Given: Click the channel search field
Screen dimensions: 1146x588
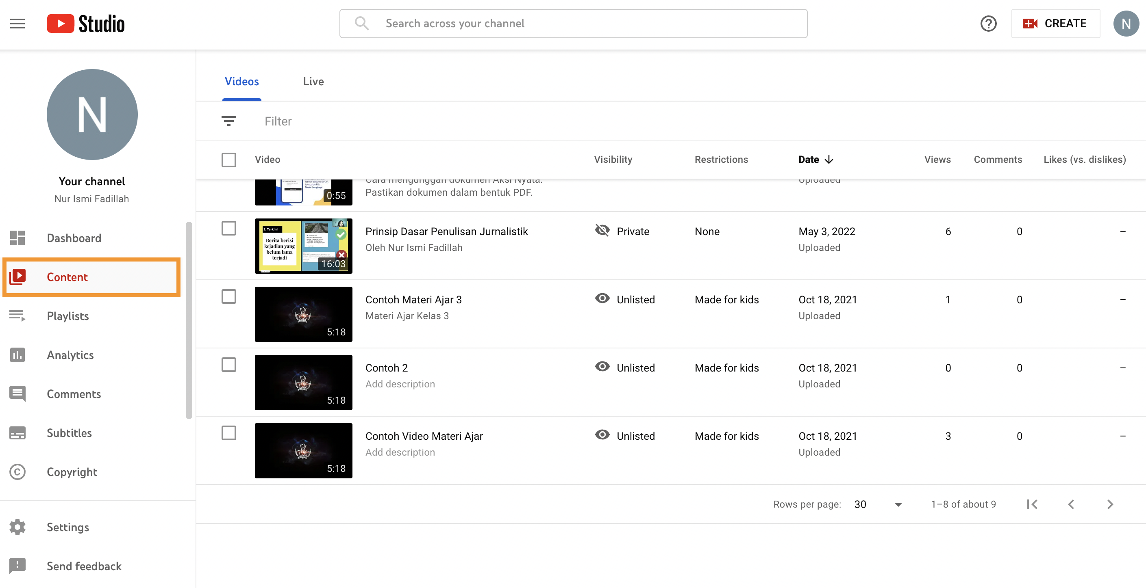Looking at the screenshot, I should pyautogui.click(x=573, y=24).
